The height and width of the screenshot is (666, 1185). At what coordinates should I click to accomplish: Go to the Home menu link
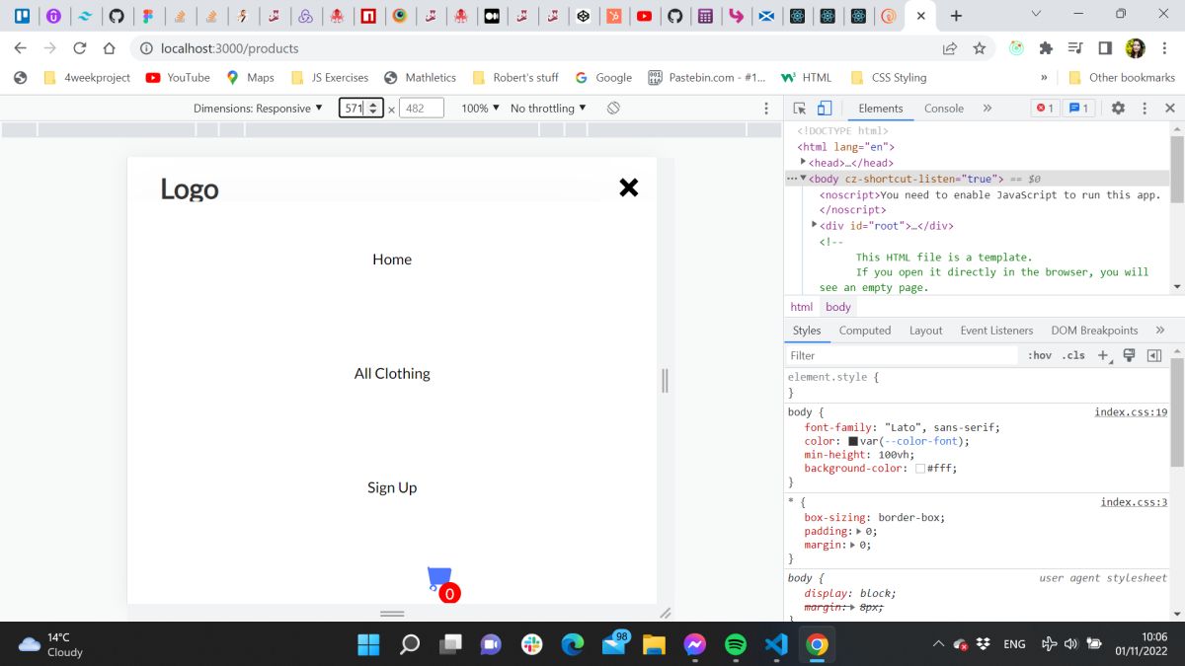click(392, 259)
